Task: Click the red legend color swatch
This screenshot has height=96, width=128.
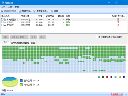Action: click(107, 77)
